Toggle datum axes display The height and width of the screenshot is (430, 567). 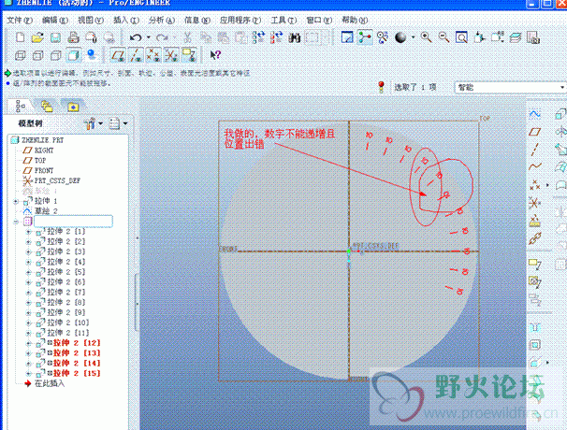pyautogui.click(x=136, y=55)
